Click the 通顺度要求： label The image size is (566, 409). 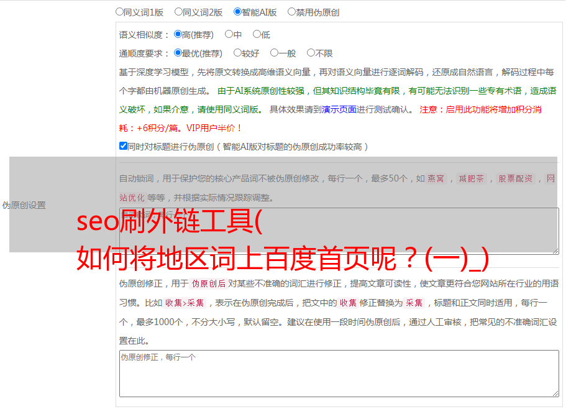[144, 53]
